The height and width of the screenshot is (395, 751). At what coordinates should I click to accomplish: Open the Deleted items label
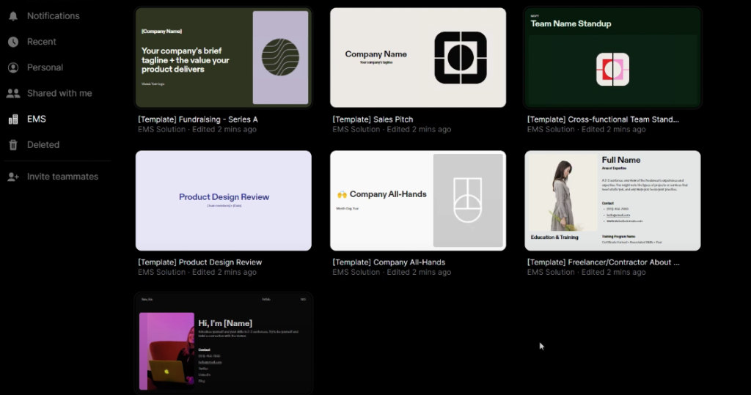(43, 145)
